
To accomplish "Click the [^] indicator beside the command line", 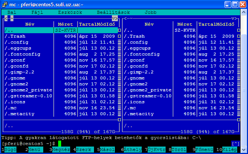I will point(235,144).
